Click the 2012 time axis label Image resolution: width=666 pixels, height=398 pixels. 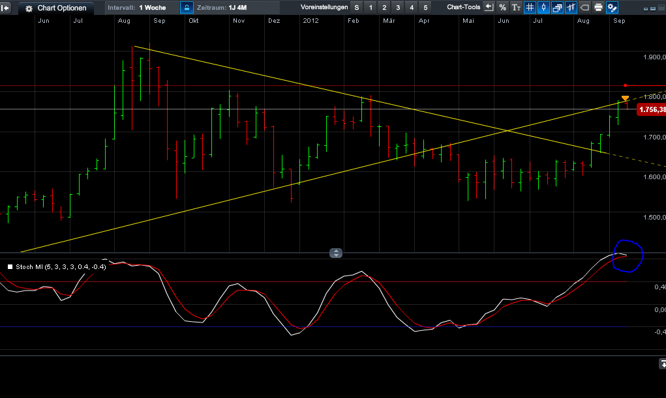(x=310, y=20)
